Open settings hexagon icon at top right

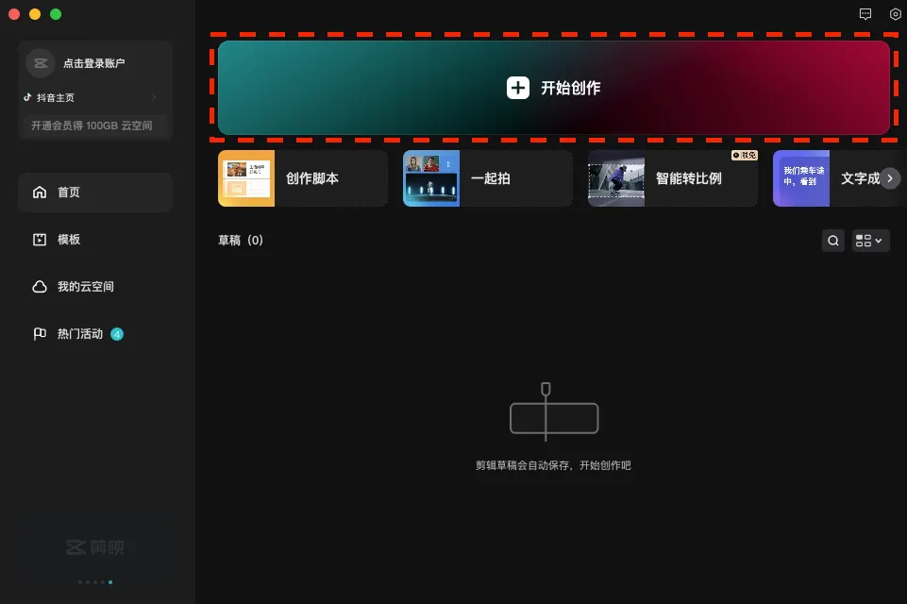(x=895, y=14)
